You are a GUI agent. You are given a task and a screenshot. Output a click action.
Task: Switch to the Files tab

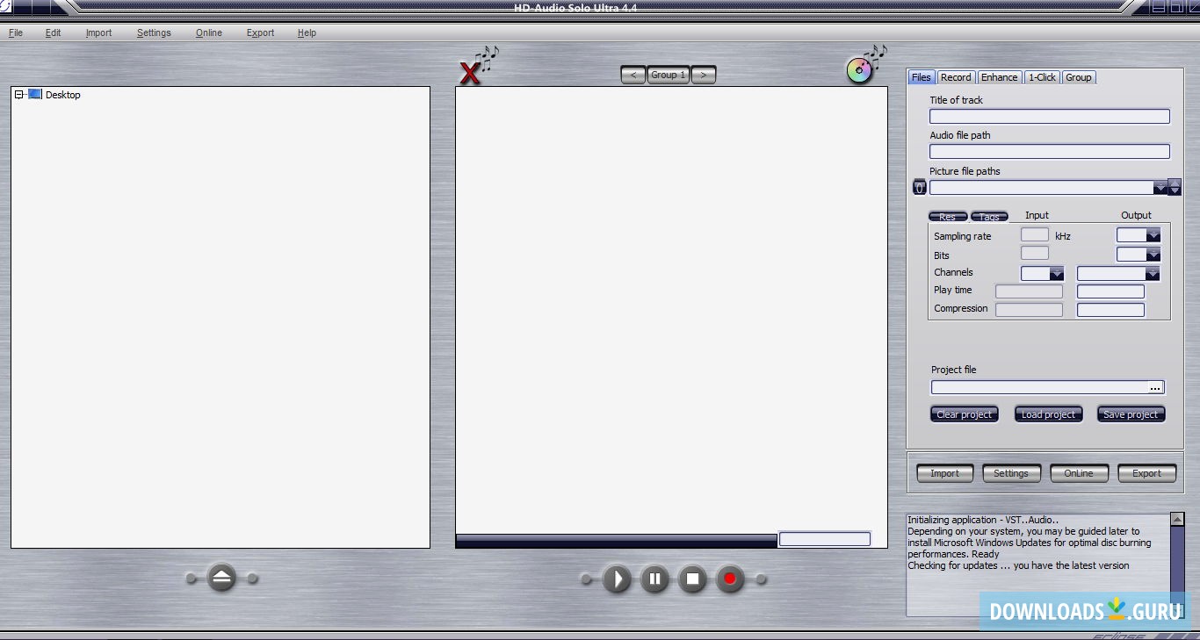click(922, 77)
